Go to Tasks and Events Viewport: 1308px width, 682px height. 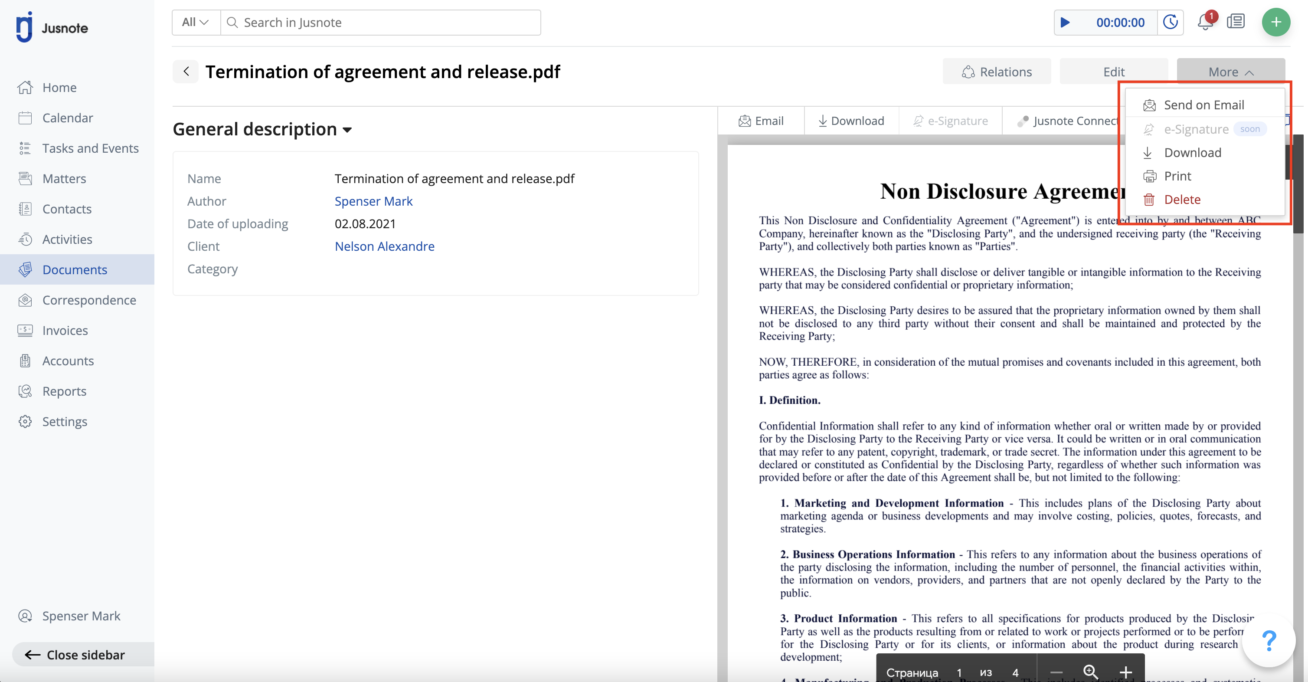(90, 148)
